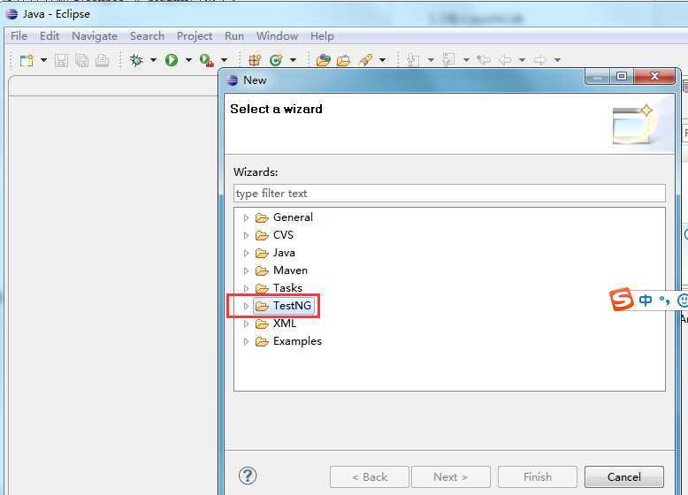
Task: Expand the General folder arrow
Action: [x=246, y=218]
